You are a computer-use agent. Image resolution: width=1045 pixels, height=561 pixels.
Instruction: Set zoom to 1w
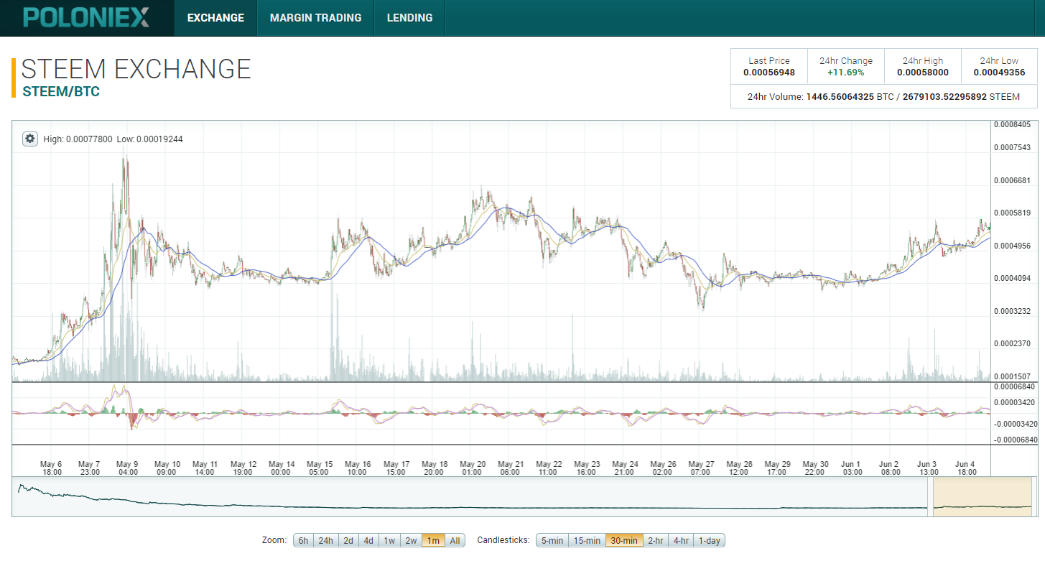pos(389,540)
